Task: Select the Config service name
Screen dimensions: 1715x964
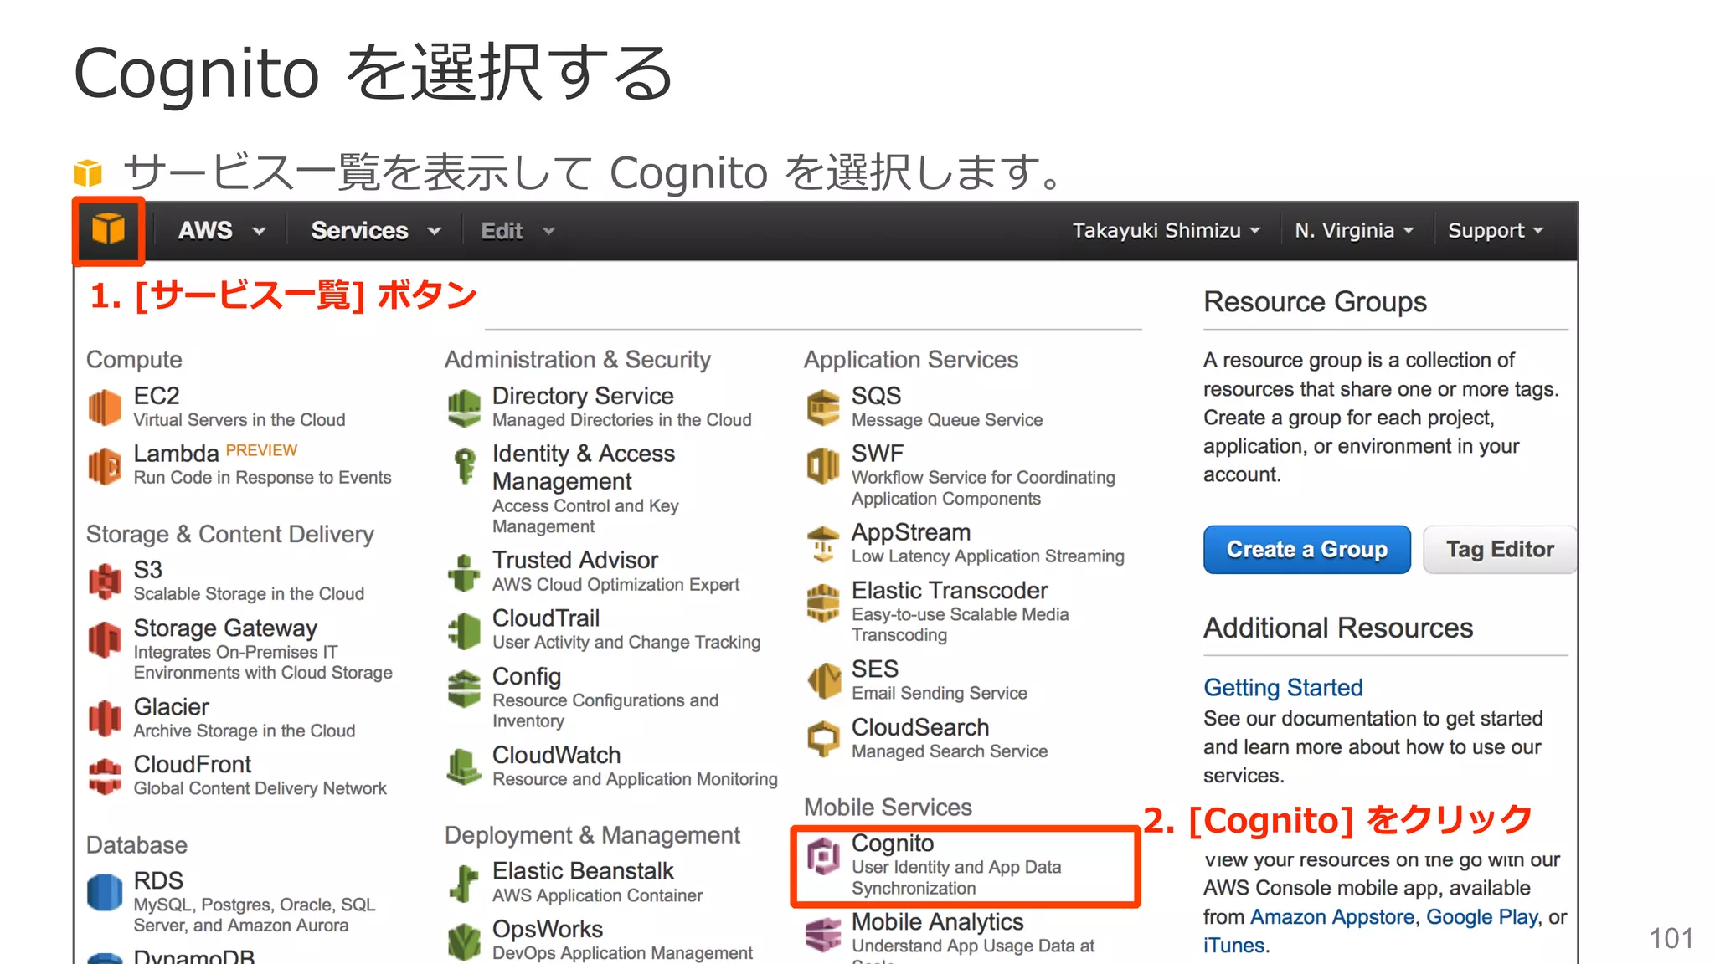Action: [x=527, y=676]
